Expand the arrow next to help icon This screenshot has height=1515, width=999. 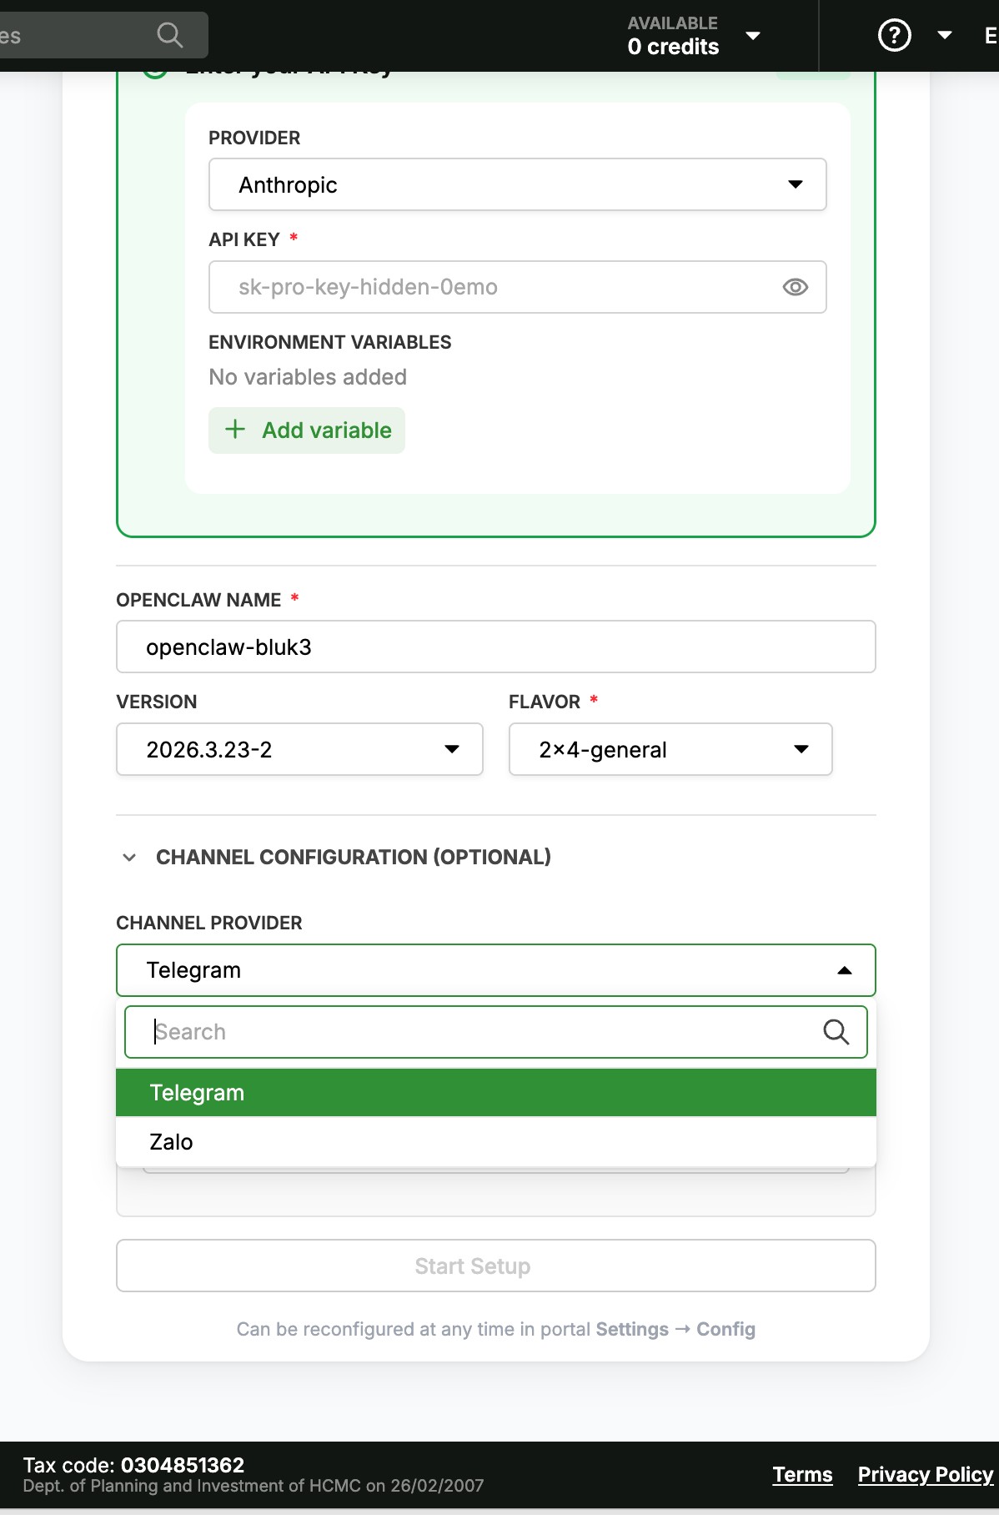click(945, 35)
